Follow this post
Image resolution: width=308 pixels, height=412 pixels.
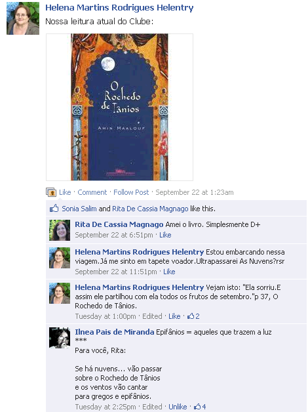pyautogui.click(x=131, y=192)
